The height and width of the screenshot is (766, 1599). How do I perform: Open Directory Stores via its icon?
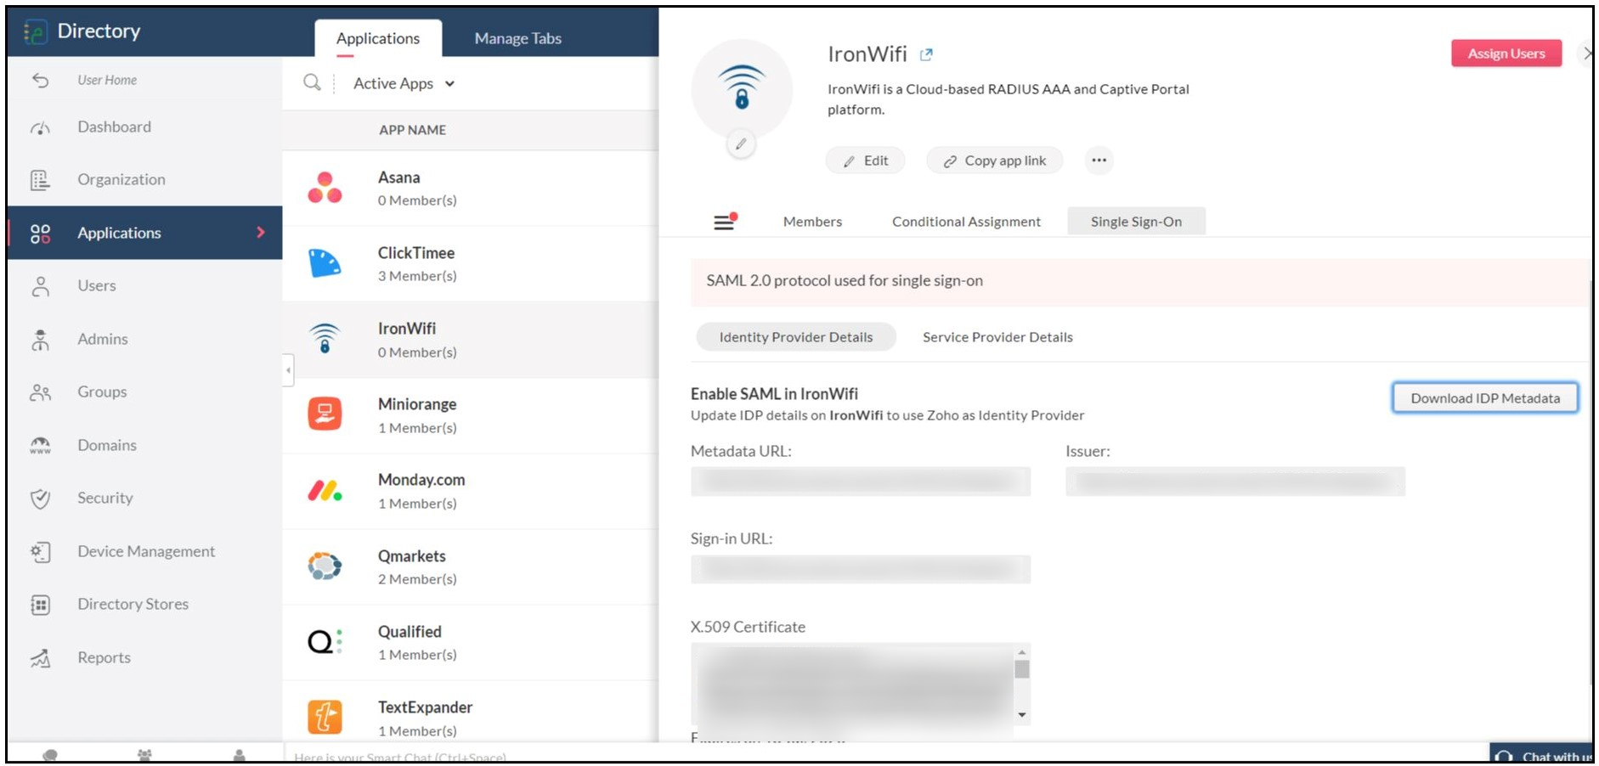click(x=40, y=605)
